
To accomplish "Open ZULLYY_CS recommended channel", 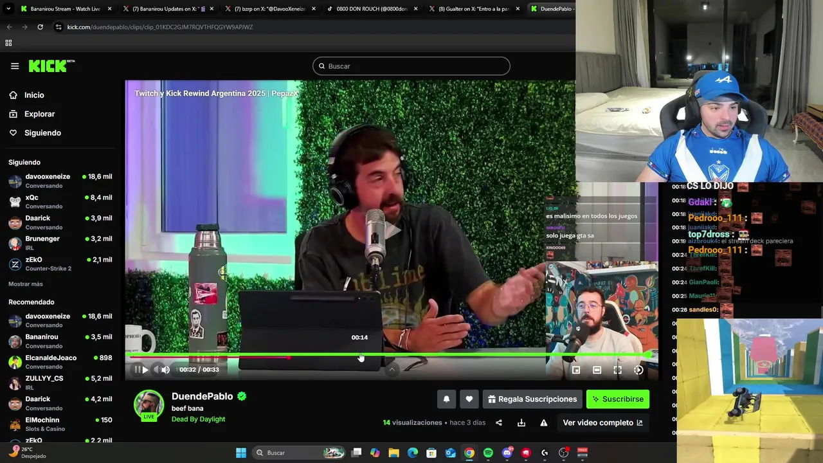I will [x=60, y=383].
